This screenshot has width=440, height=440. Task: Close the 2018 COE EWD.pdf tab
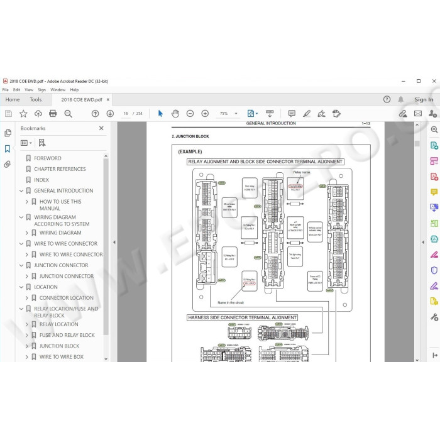click(107, 99)
